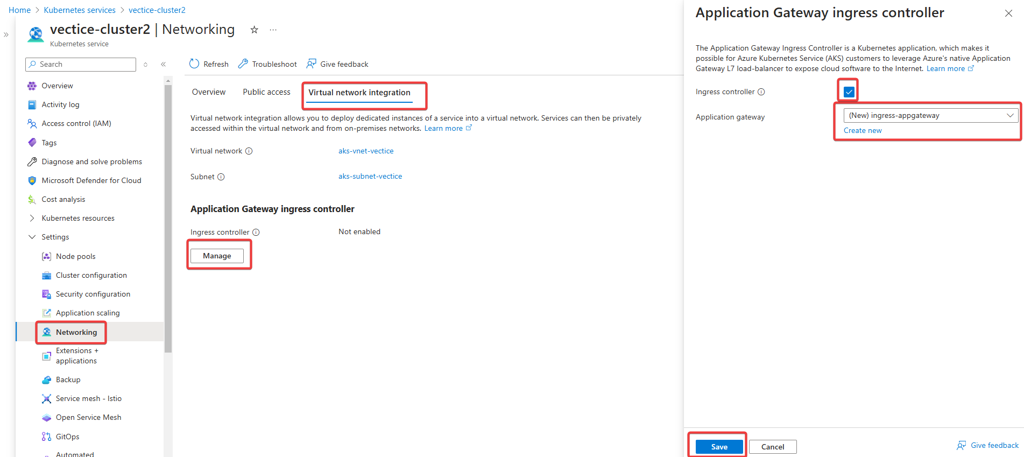Open the aks-vnet-vectice virtual network link
The height and width of the screenshot is (457, 1024).
[366, 151]
